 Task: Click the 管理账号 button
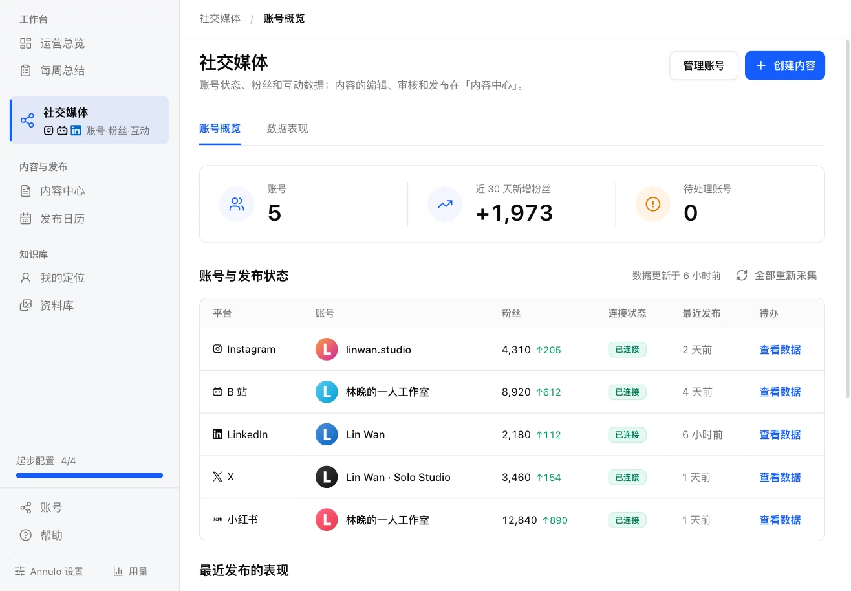(704, 65)
